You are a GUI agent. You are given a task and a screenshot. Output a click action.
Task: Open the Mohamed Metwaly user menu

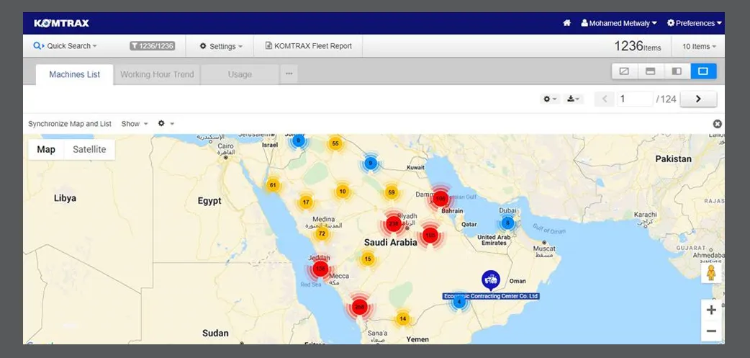(x=619, y=23)
